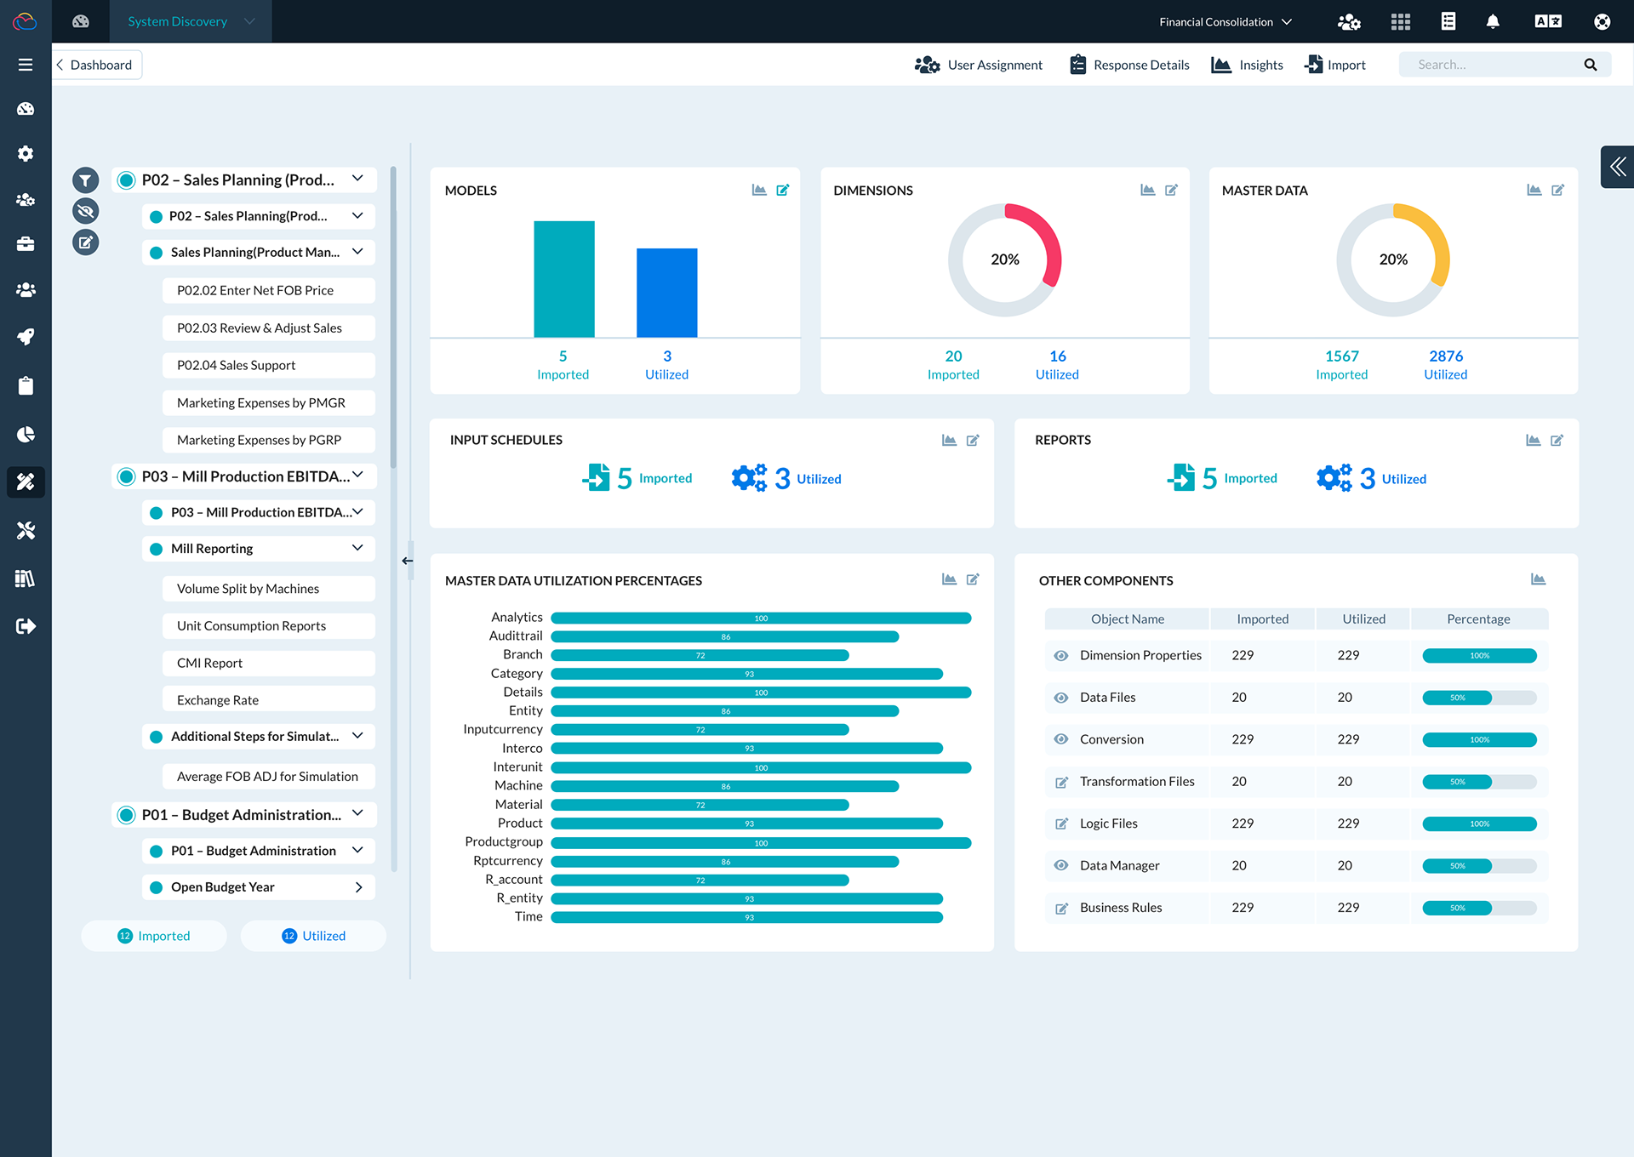Open the Financial Consolidation dropdown
The height and width of the screenshot is (1157, 1634).
point(1225,22)
